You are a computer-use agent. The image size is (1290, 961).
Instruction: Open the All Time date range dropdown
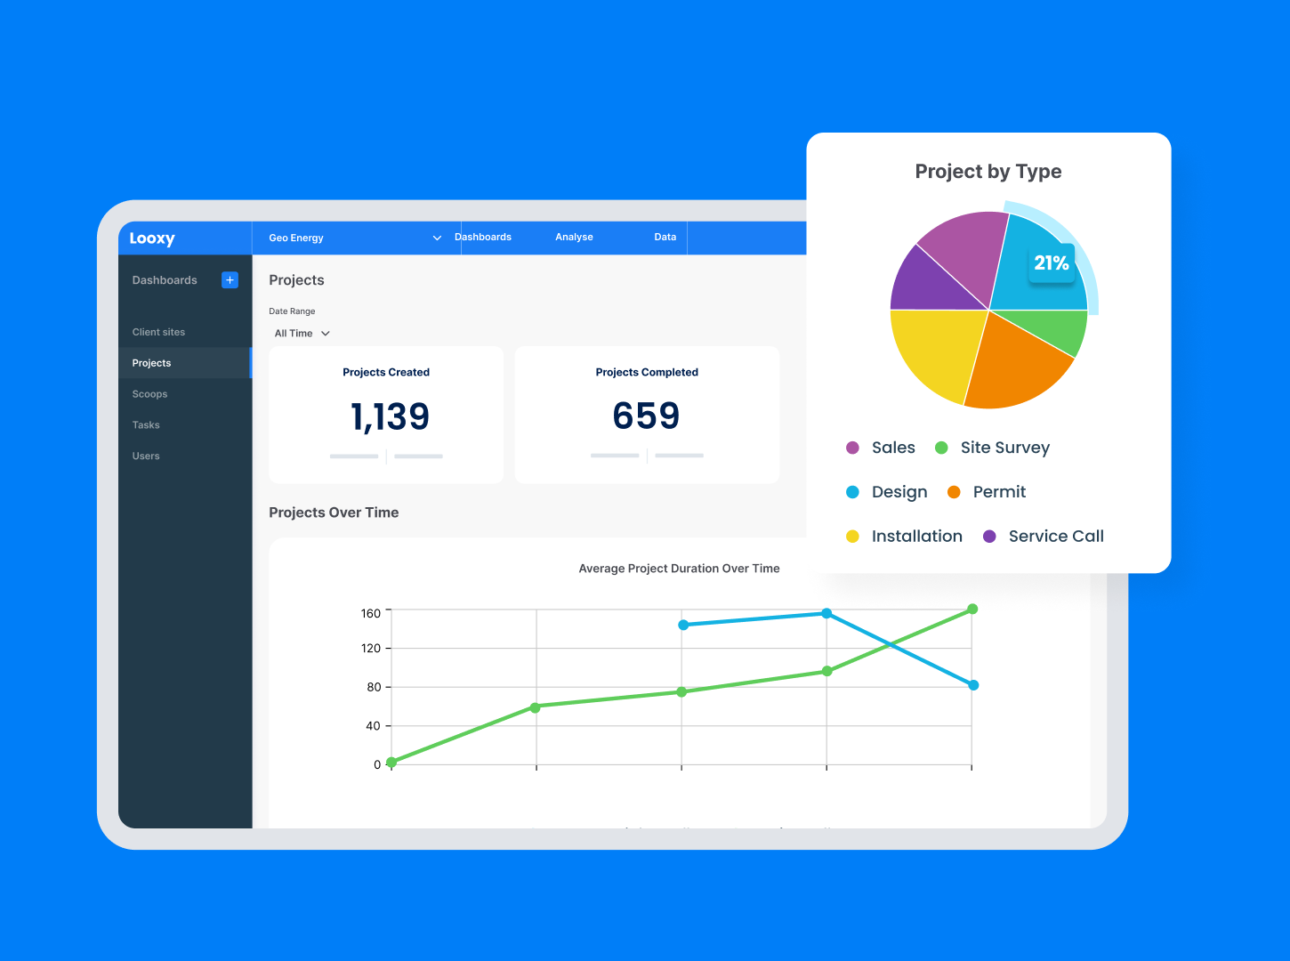301,333
